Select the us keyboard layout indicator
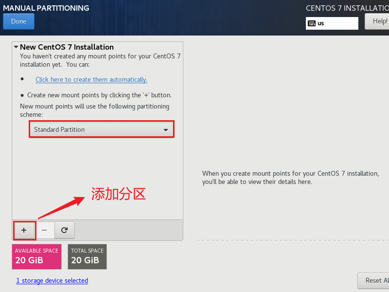This screenshot has height=292, width=389. coord(332,23)
